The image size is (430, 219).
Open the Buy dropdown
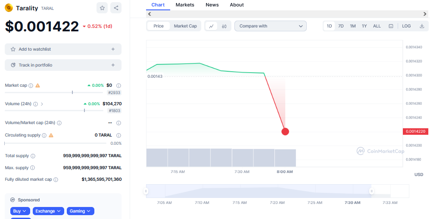coord(20,211)
